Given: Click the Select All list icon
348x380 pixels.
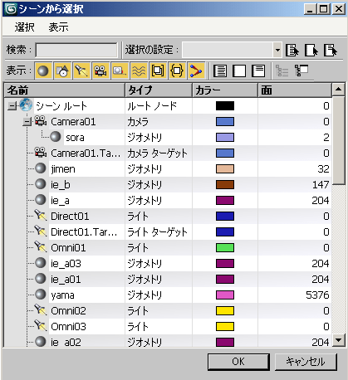Looking at the screenshot, I should click(220, 71).
